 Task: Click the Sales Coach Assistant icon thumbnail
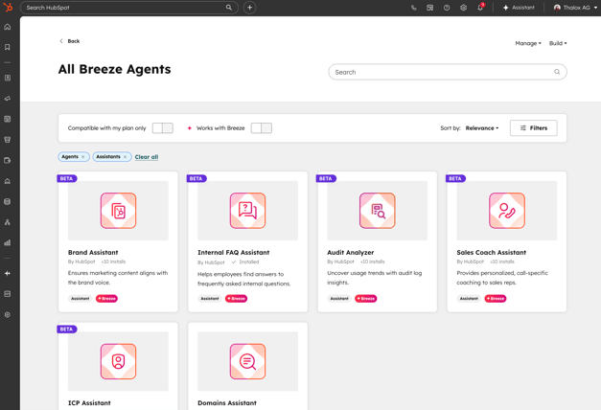point(507,211)
